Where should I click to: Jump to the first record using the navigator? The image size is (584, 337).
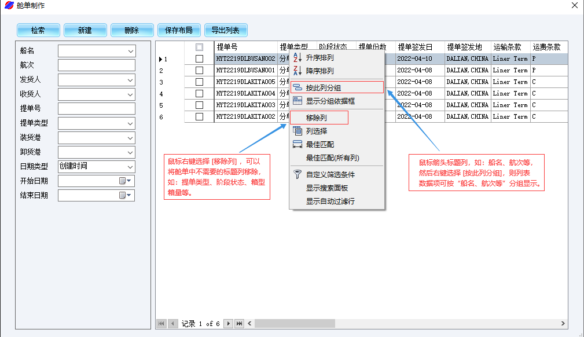161,324
